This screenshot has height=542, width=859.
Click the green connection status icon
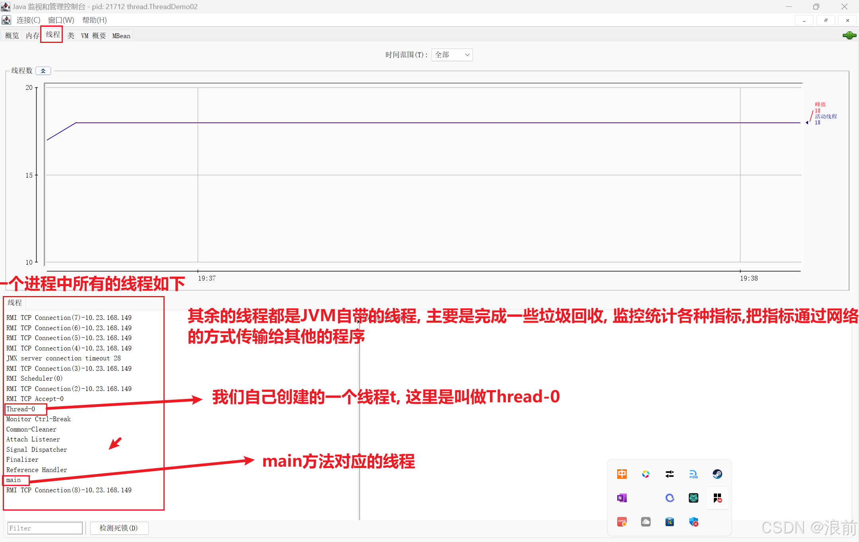[849, 36]
